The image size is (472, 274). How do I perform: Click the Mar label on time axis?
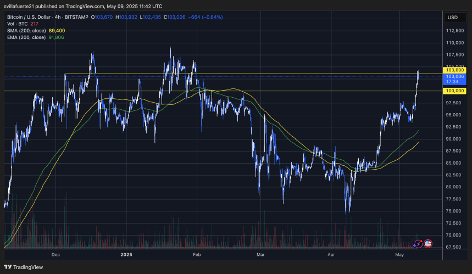[x=261, y=254]
